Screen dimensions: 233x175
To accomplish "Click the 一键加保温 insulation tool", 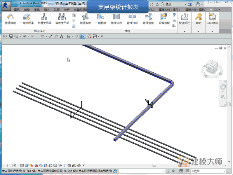I will point(27,19).
